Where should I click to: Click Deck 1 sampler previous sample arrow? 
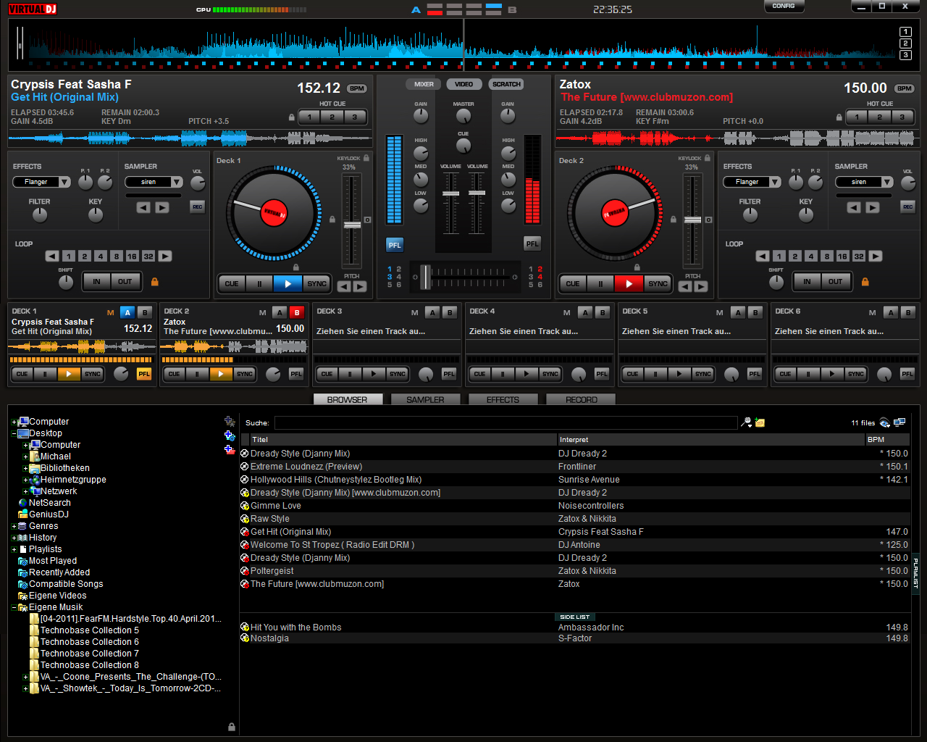coord(143,207)
